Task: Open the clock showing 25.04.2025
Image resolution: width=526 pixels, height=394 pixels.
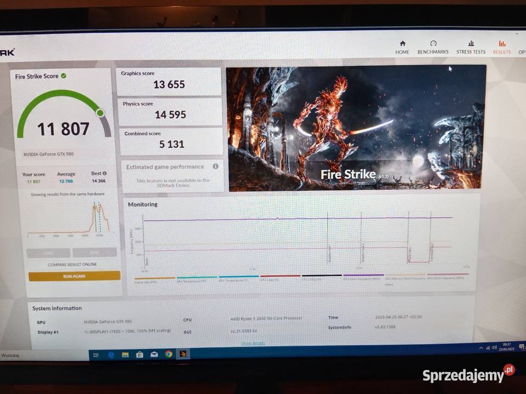Action: coord(506,347)
